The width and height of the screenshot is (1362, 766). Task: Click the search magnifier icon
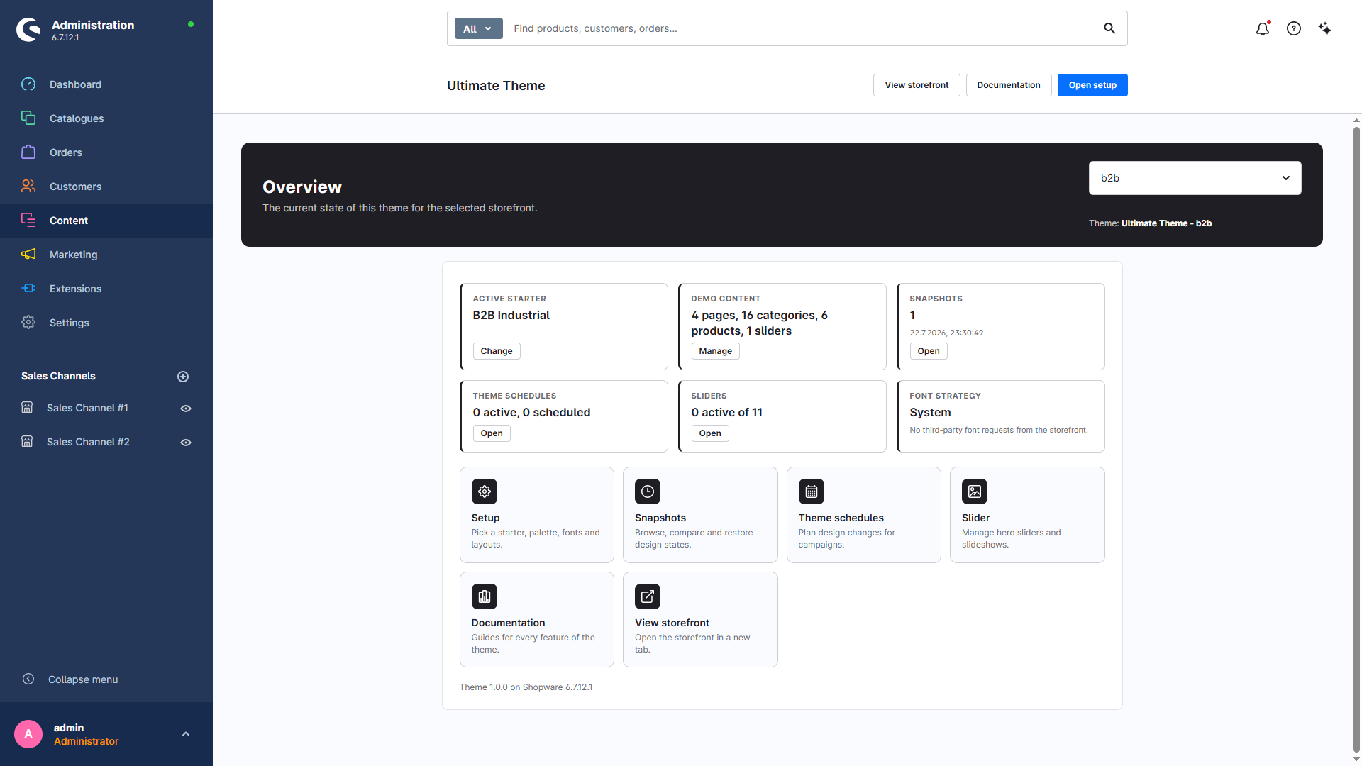(1109, 28)
